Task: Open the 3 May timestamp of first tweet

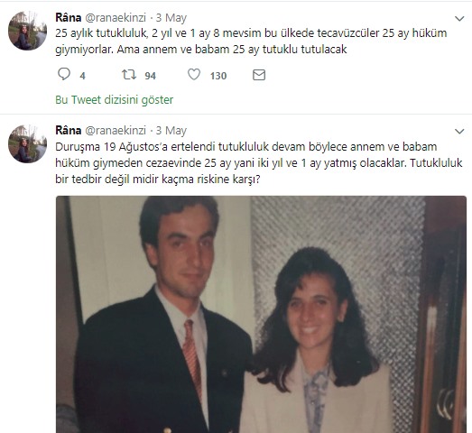Action: [x=171, y=18]
